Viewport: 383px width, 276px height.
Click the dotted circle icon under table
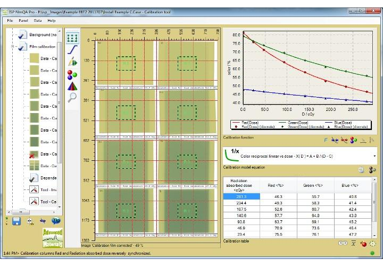(373, 244)
